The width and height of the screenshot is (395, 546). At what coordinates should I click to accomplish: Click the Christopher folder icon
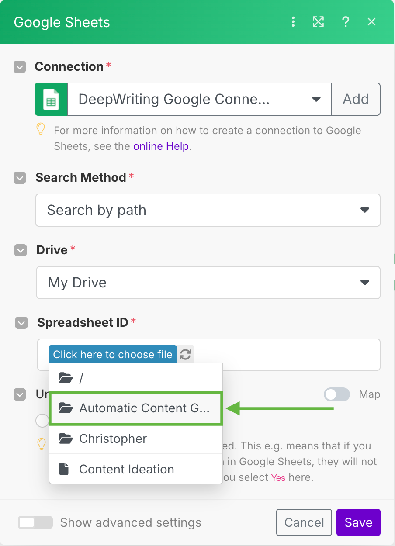click(66, 439)
